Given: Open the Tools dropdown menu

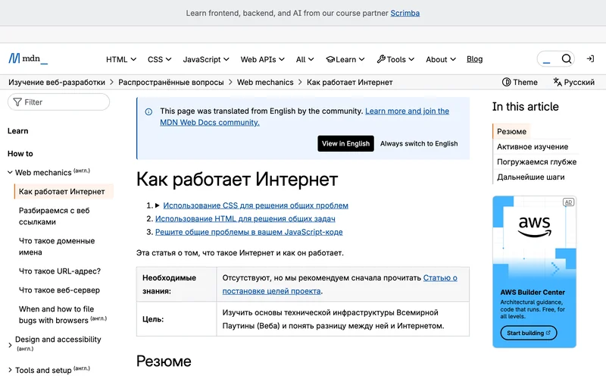Looking at the screenshot, I should (x=395, y=59).
